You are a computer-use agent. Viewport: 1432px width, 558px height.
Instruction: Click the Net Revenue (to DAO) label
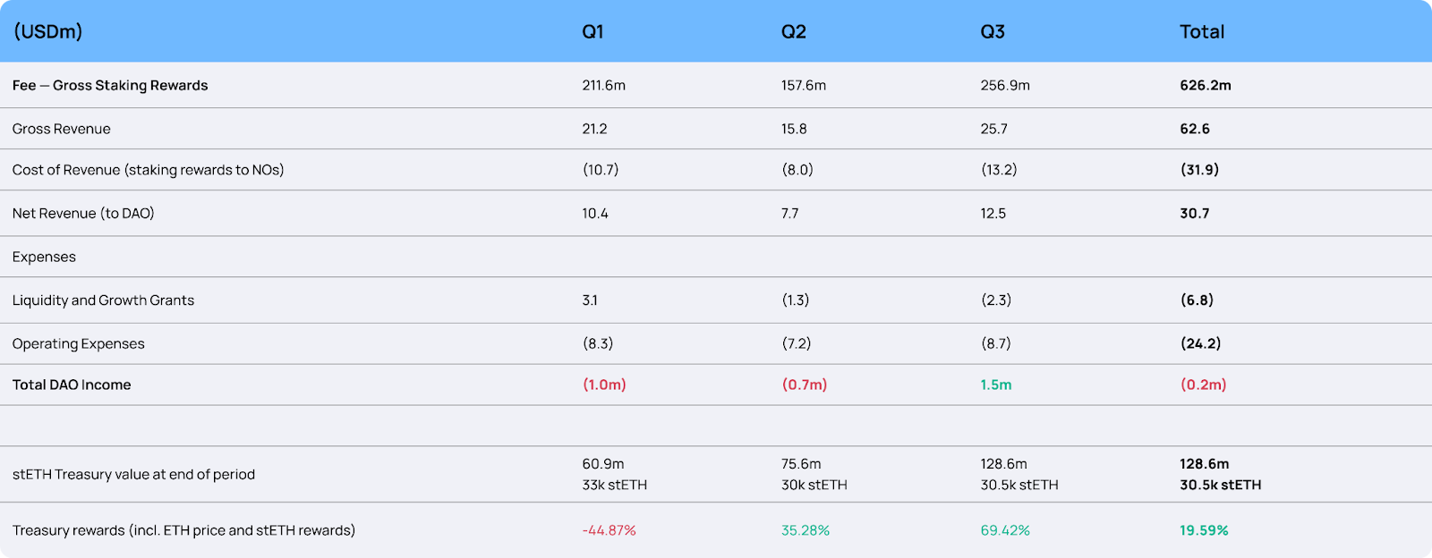[x=83, y=214]
